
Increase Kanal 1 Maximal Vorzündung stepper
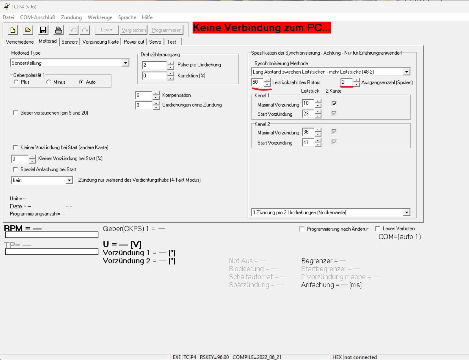click(318, 101)
